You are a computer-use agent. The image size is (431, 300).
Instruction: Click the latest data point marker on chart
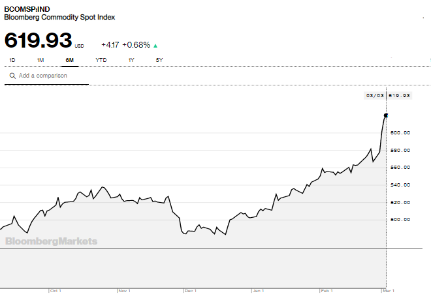(x=386, y=115)
